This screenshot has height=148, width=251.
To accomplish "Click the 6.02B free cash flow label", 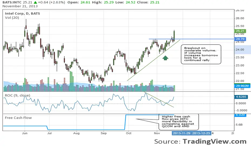I will coord(240,115).
